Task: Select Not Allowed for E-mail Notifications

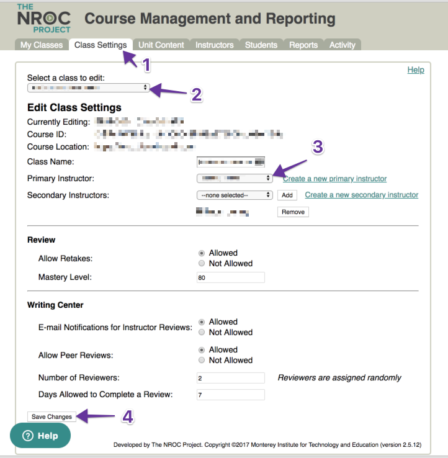Action: click(x=202, y=332)
